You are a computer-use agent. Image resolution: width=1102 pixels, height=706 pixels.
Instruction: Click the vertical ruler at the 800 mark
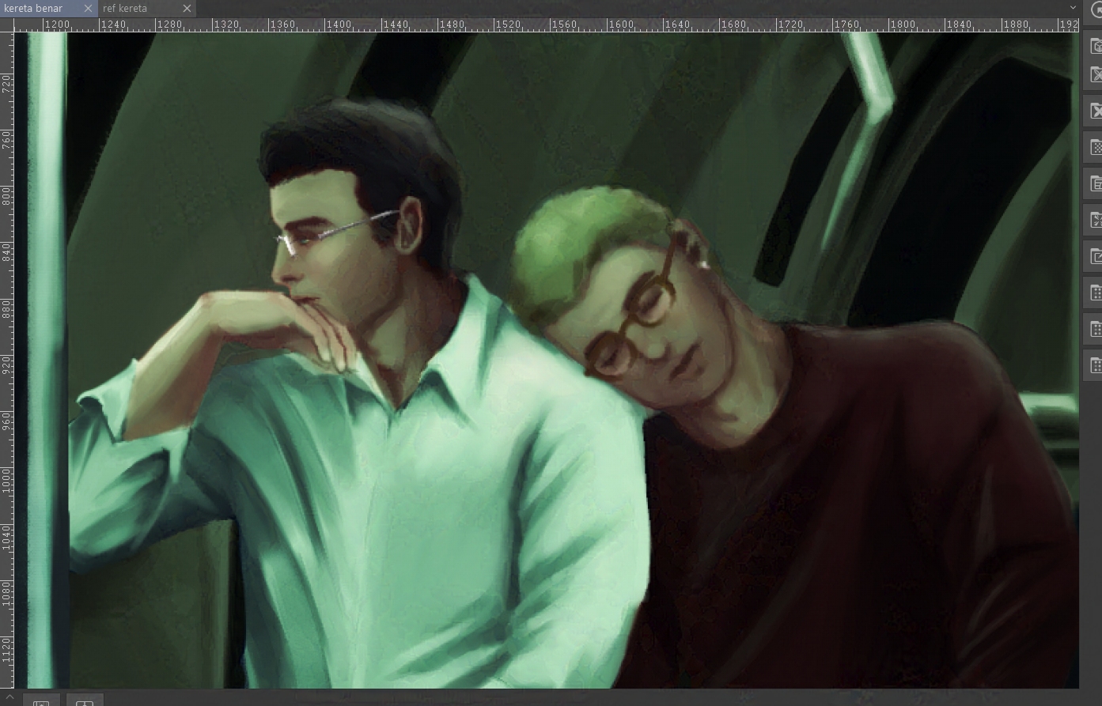click(x=6, y=194)
